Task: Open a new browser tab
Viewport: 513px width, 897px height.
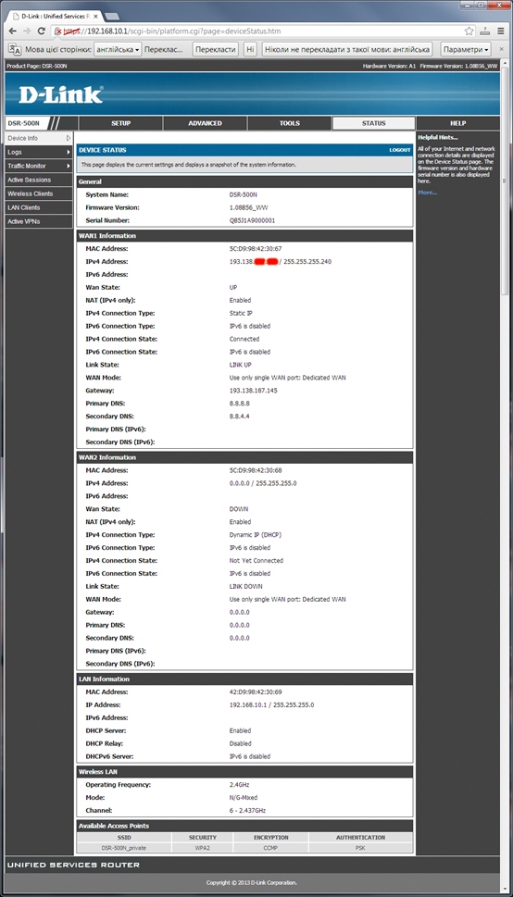Action: [112, 16]
